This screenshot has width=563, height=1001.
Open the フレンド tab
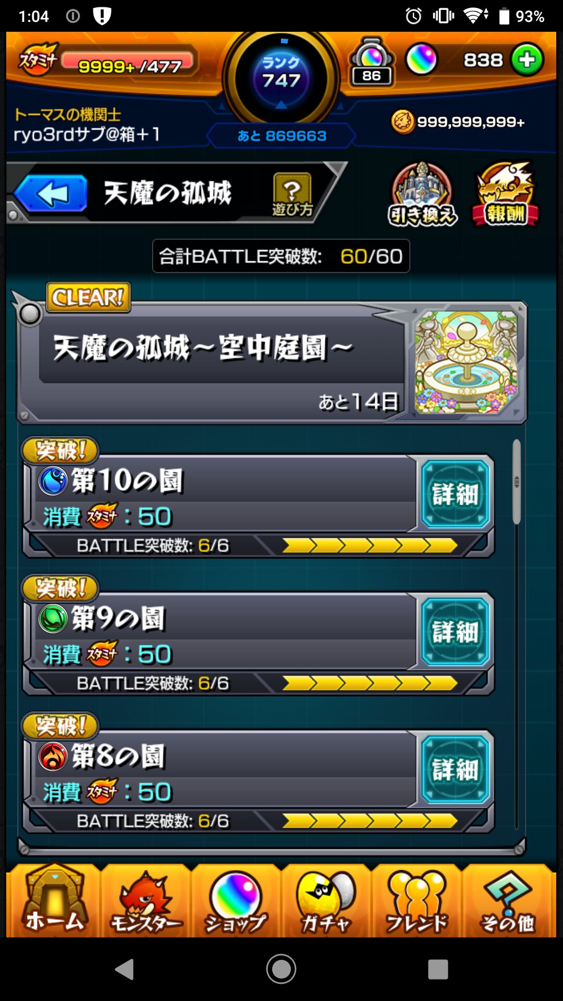point(416,900)
